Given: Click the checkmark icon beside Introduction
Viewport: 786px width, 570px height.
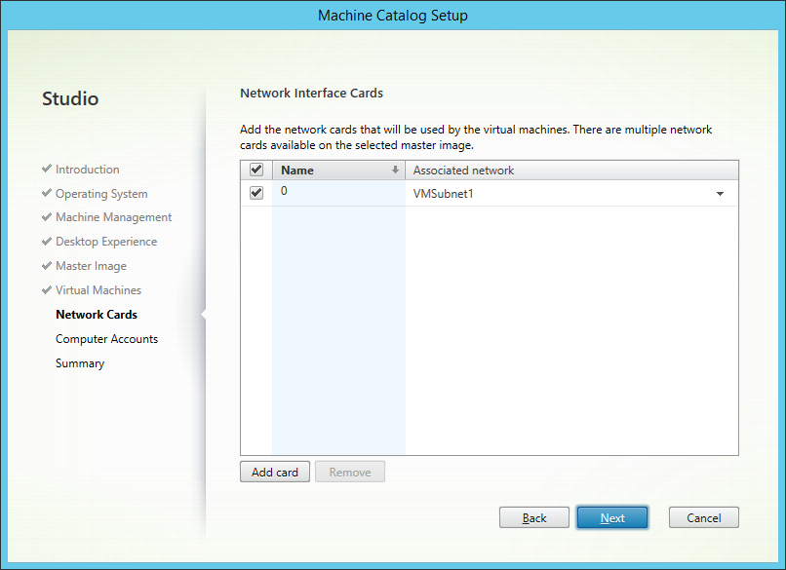Looking at the screenshot, I should point(47,170).
